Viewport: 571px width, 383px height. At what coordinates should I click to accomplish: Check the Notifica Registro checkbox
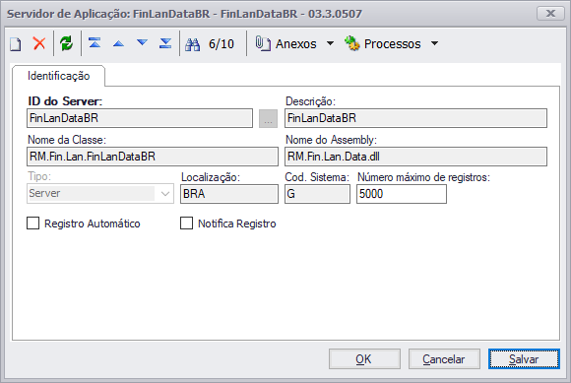(186, 223)
